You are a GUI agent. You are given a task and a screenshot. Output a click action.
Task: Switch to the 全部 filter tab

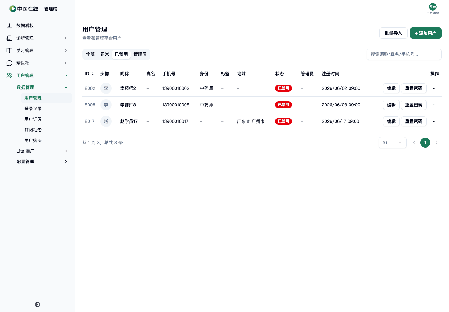coord(90,54)
